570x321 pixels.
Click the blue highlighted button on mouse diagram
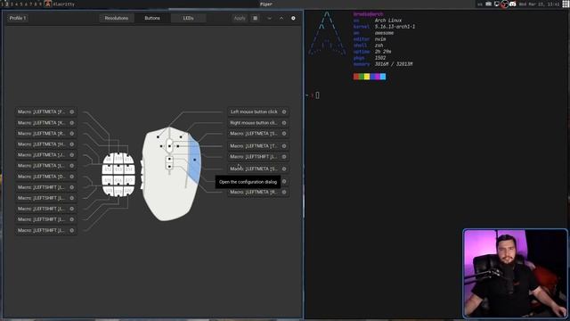point(194,160)
